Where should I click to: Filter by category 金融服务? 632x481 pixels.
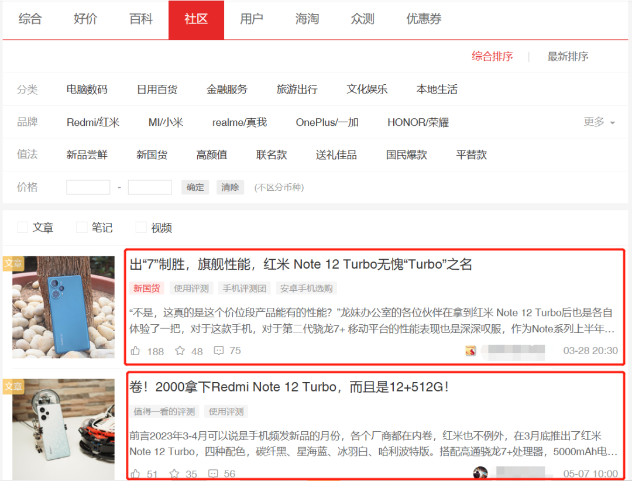pos(227,89)
